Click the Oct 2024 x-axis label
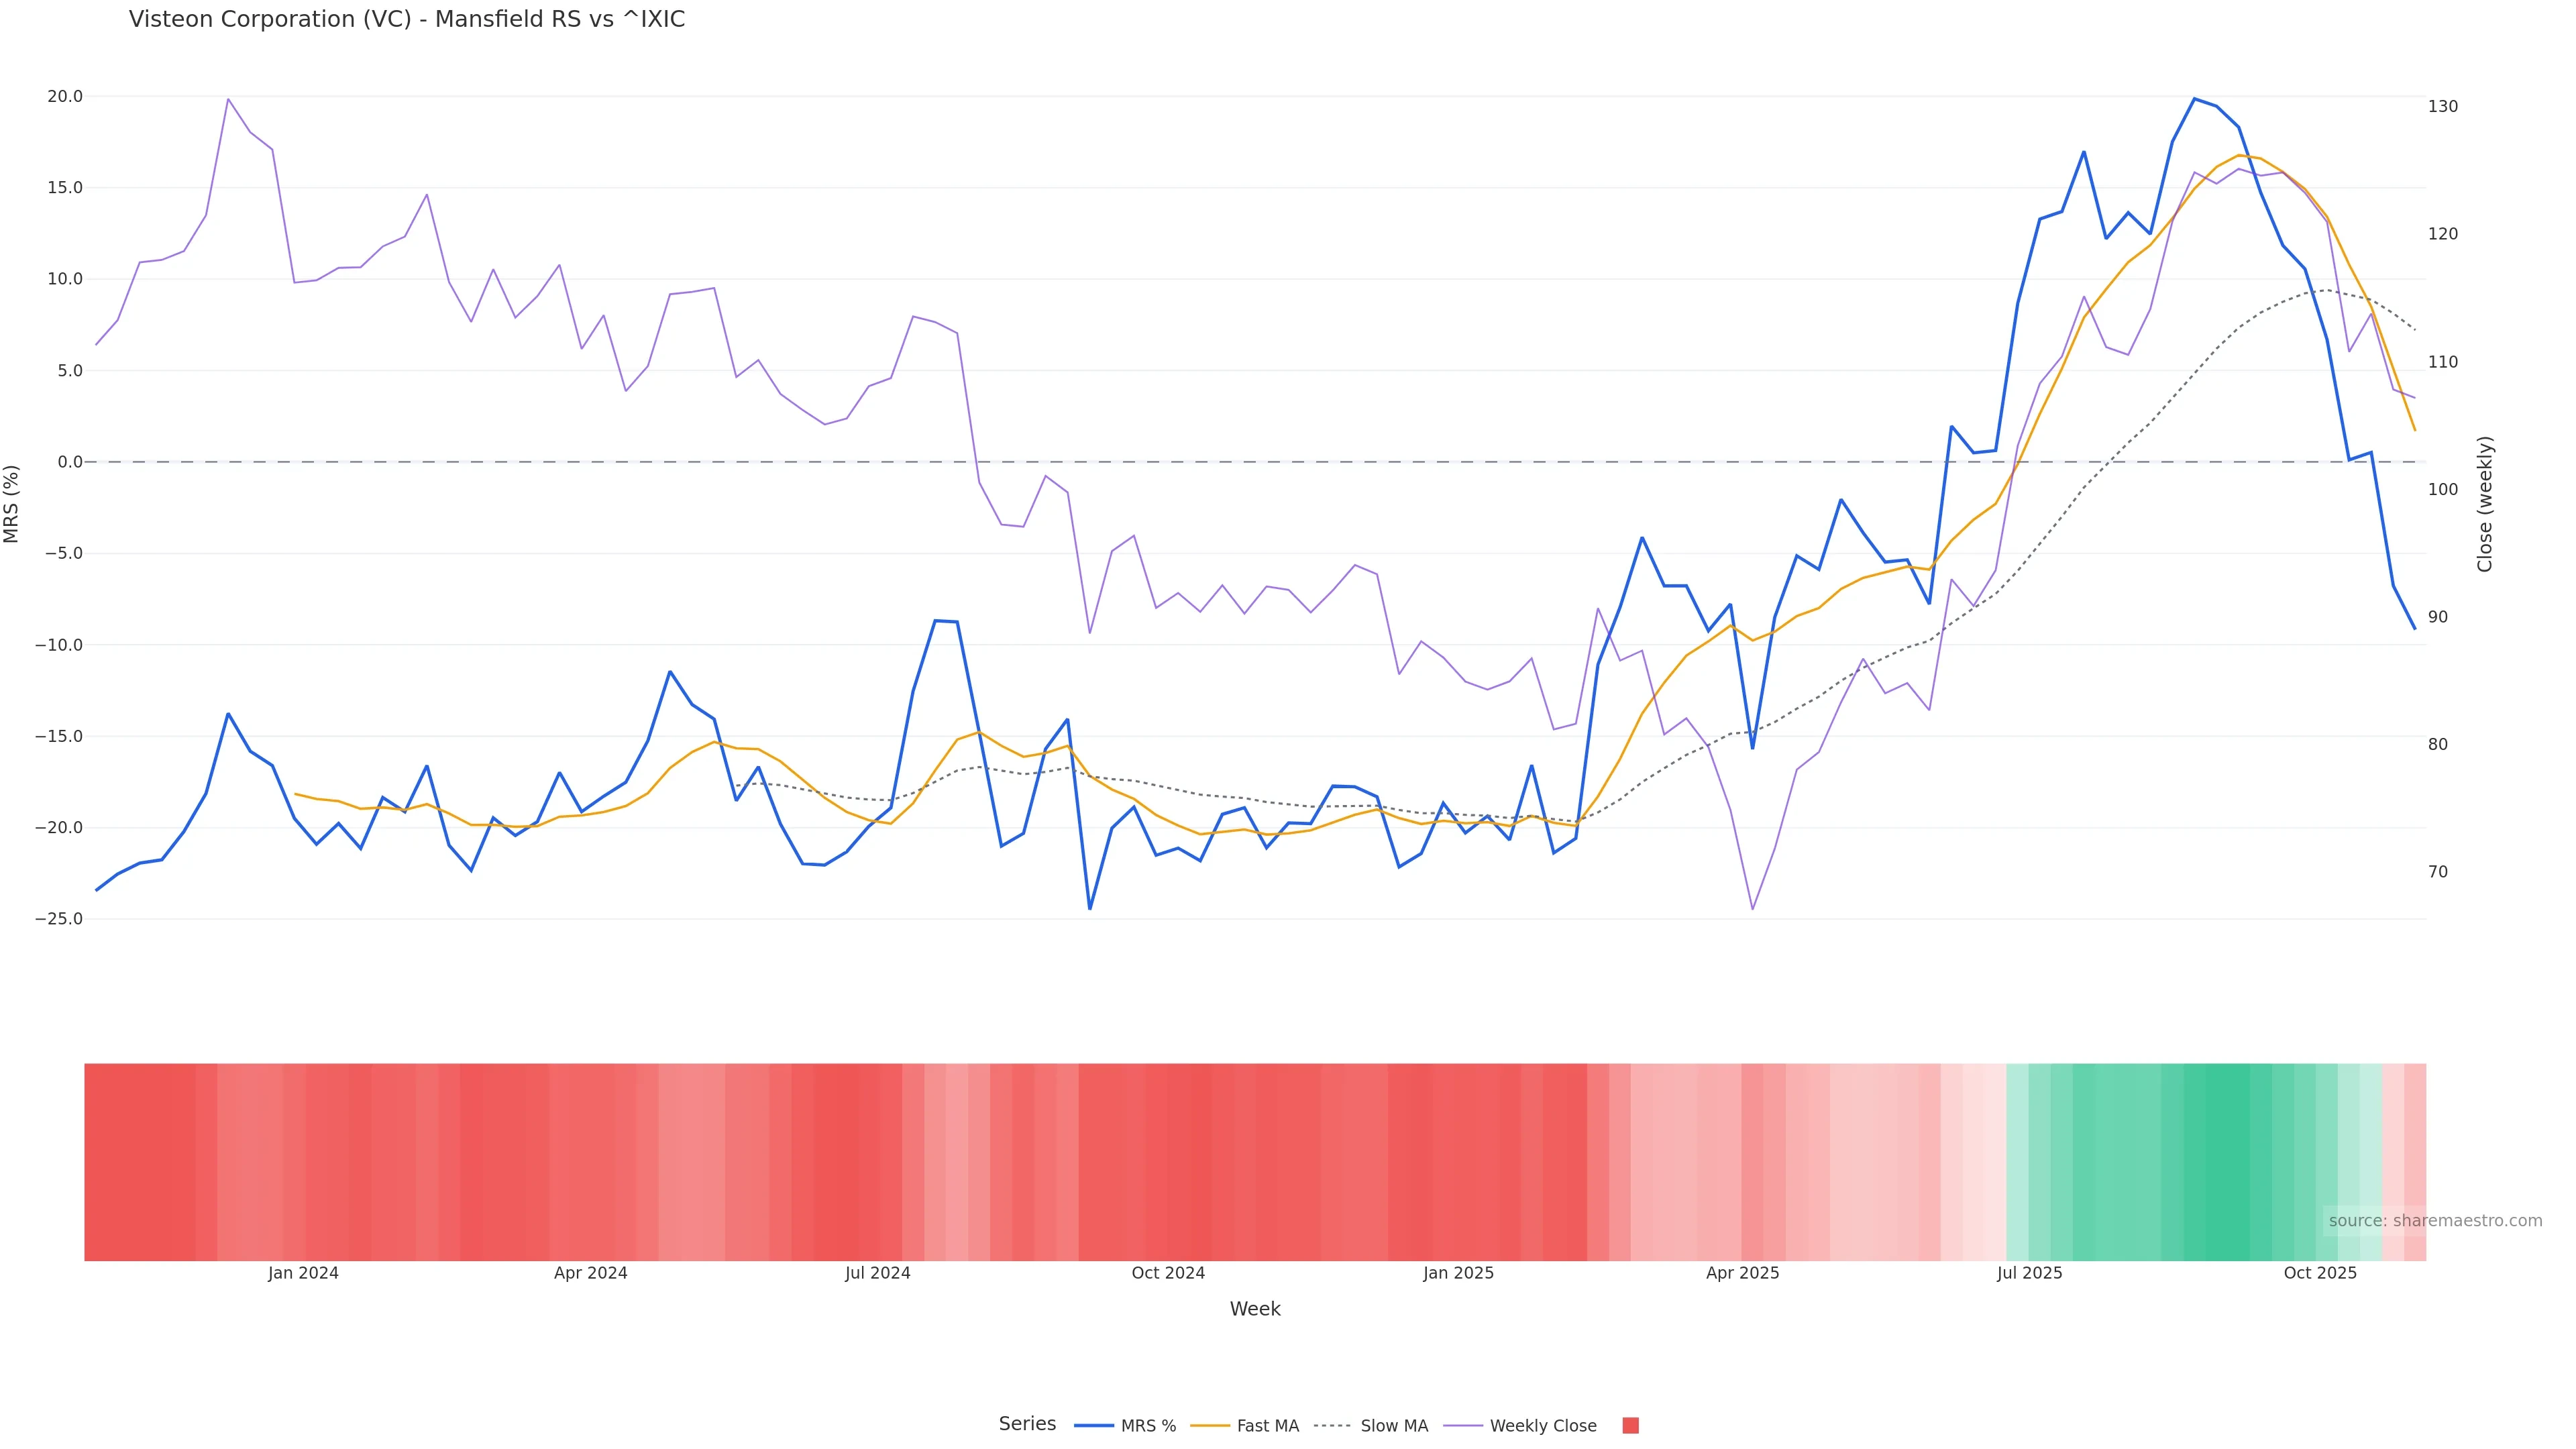 tap(1168, 1273)
